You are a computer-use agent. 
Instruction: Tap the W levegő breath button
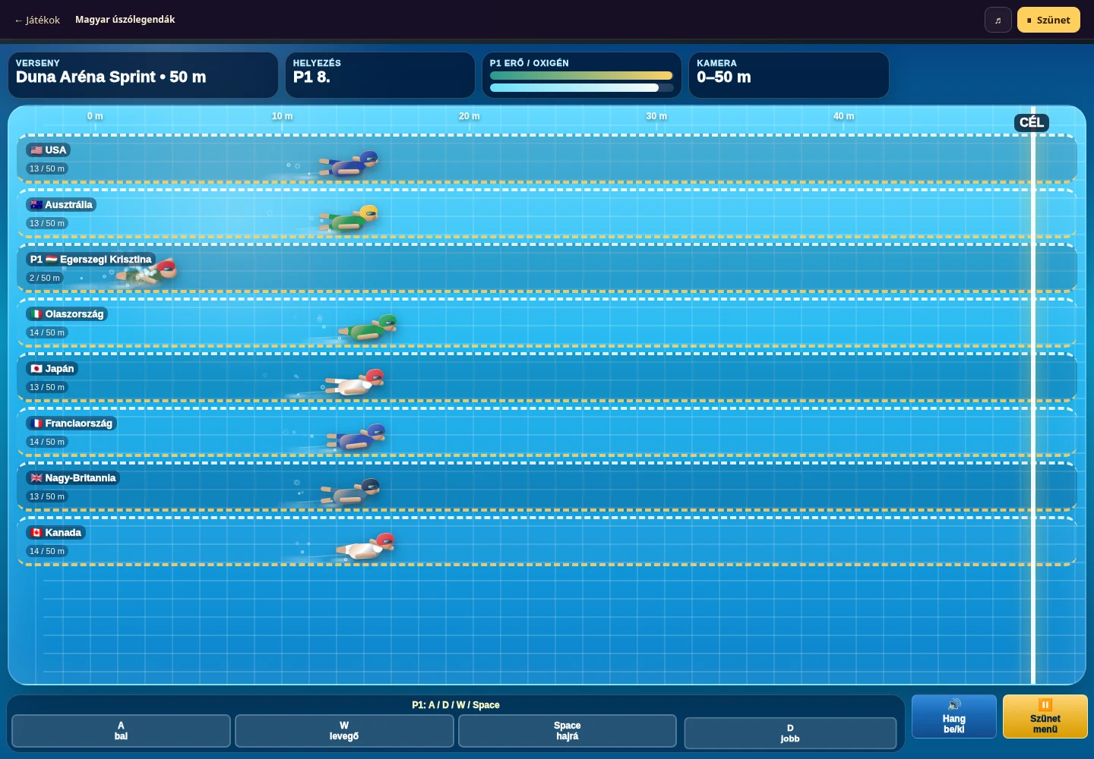pos(344,731)
